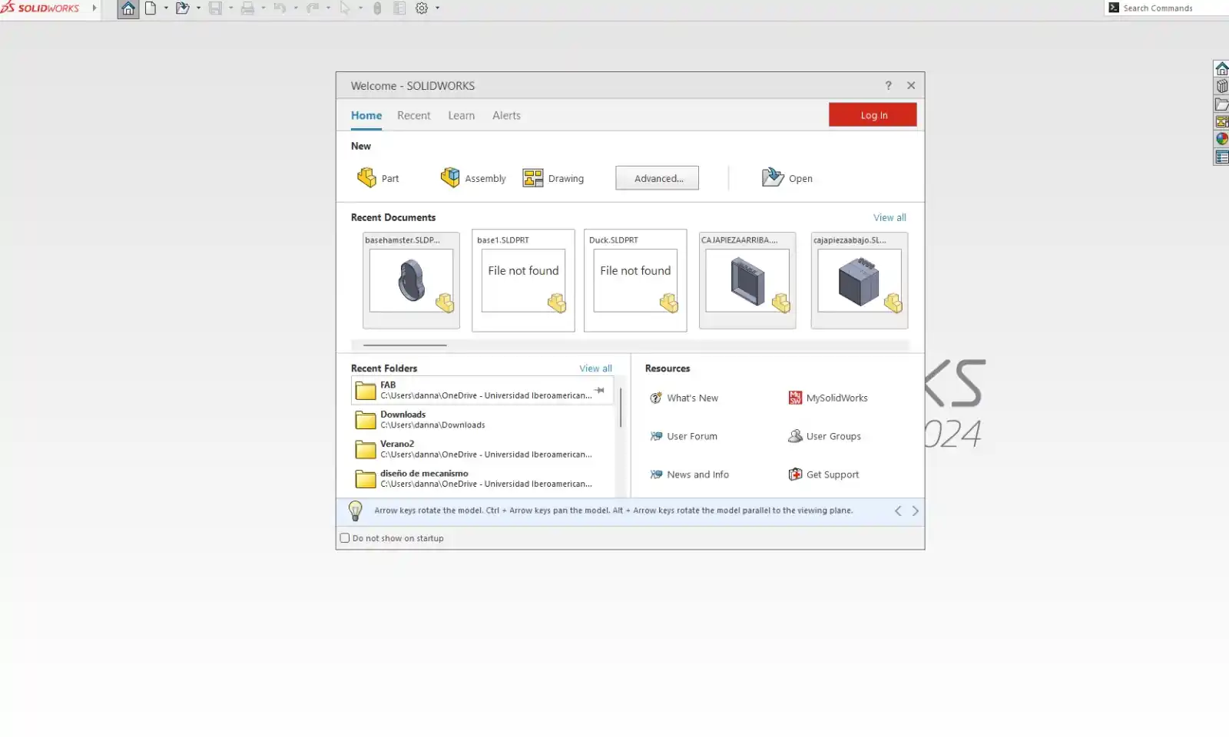This screenshot has height=737, width=1229.
Task: Open the base1.SLDPRT recent document thumbnail
Action: pos(523,280)
